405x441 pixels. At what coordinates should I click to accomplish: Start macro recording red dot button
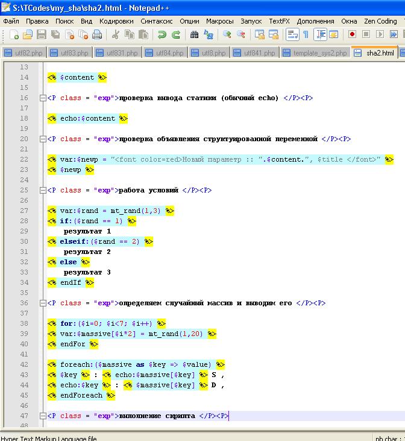(352, 34)
